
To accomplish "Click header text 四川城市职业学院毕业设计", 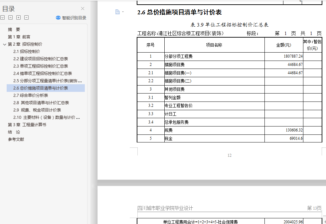I will tap(165, 208).
